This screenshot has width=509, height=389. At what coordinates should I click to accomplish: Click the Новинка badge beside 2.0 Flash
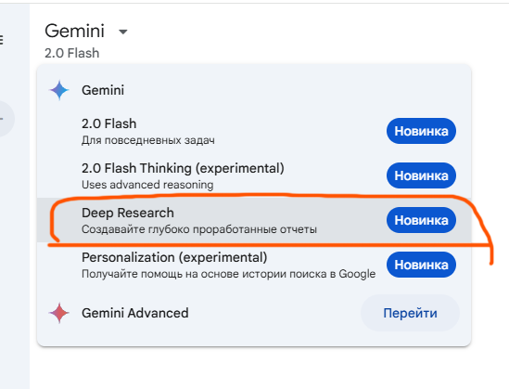click(x=421, y=131)
